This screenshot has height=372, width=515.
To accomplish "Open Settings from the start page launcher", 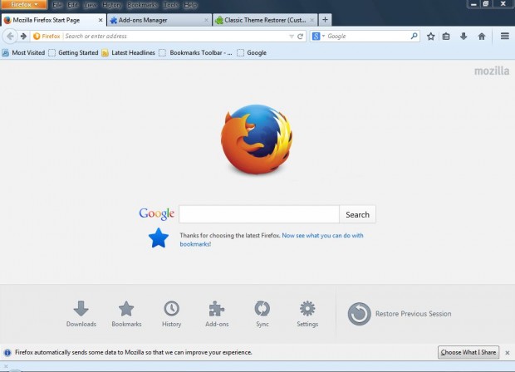I will tap(307, 314).
